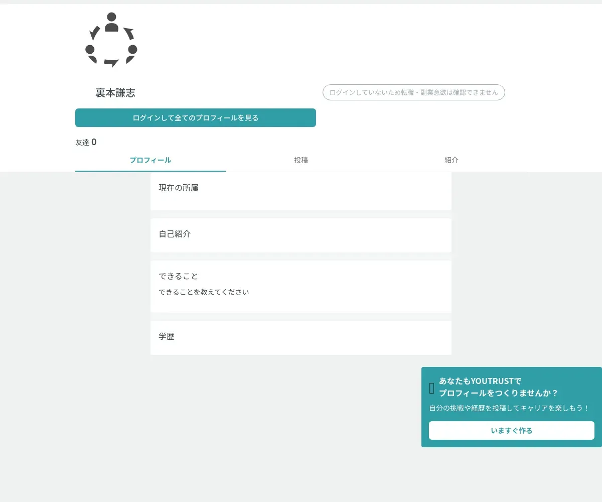Click the できることを教えてください text
The width and height of the screenshot is (602, 502).
click(x=204, y=292)
